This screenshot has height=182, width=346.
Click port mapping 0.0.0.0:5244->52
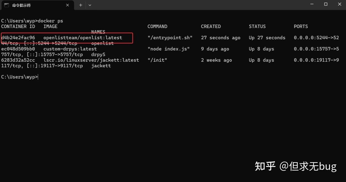(316, 38)
